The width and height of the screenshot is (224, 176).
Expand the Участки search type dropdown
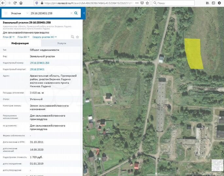click(27, 13)
